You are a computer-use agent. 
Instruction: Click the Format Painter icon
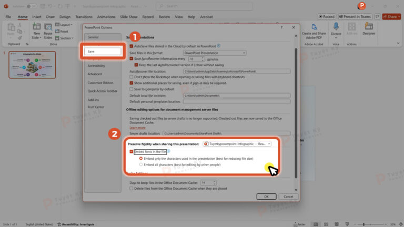19,38
